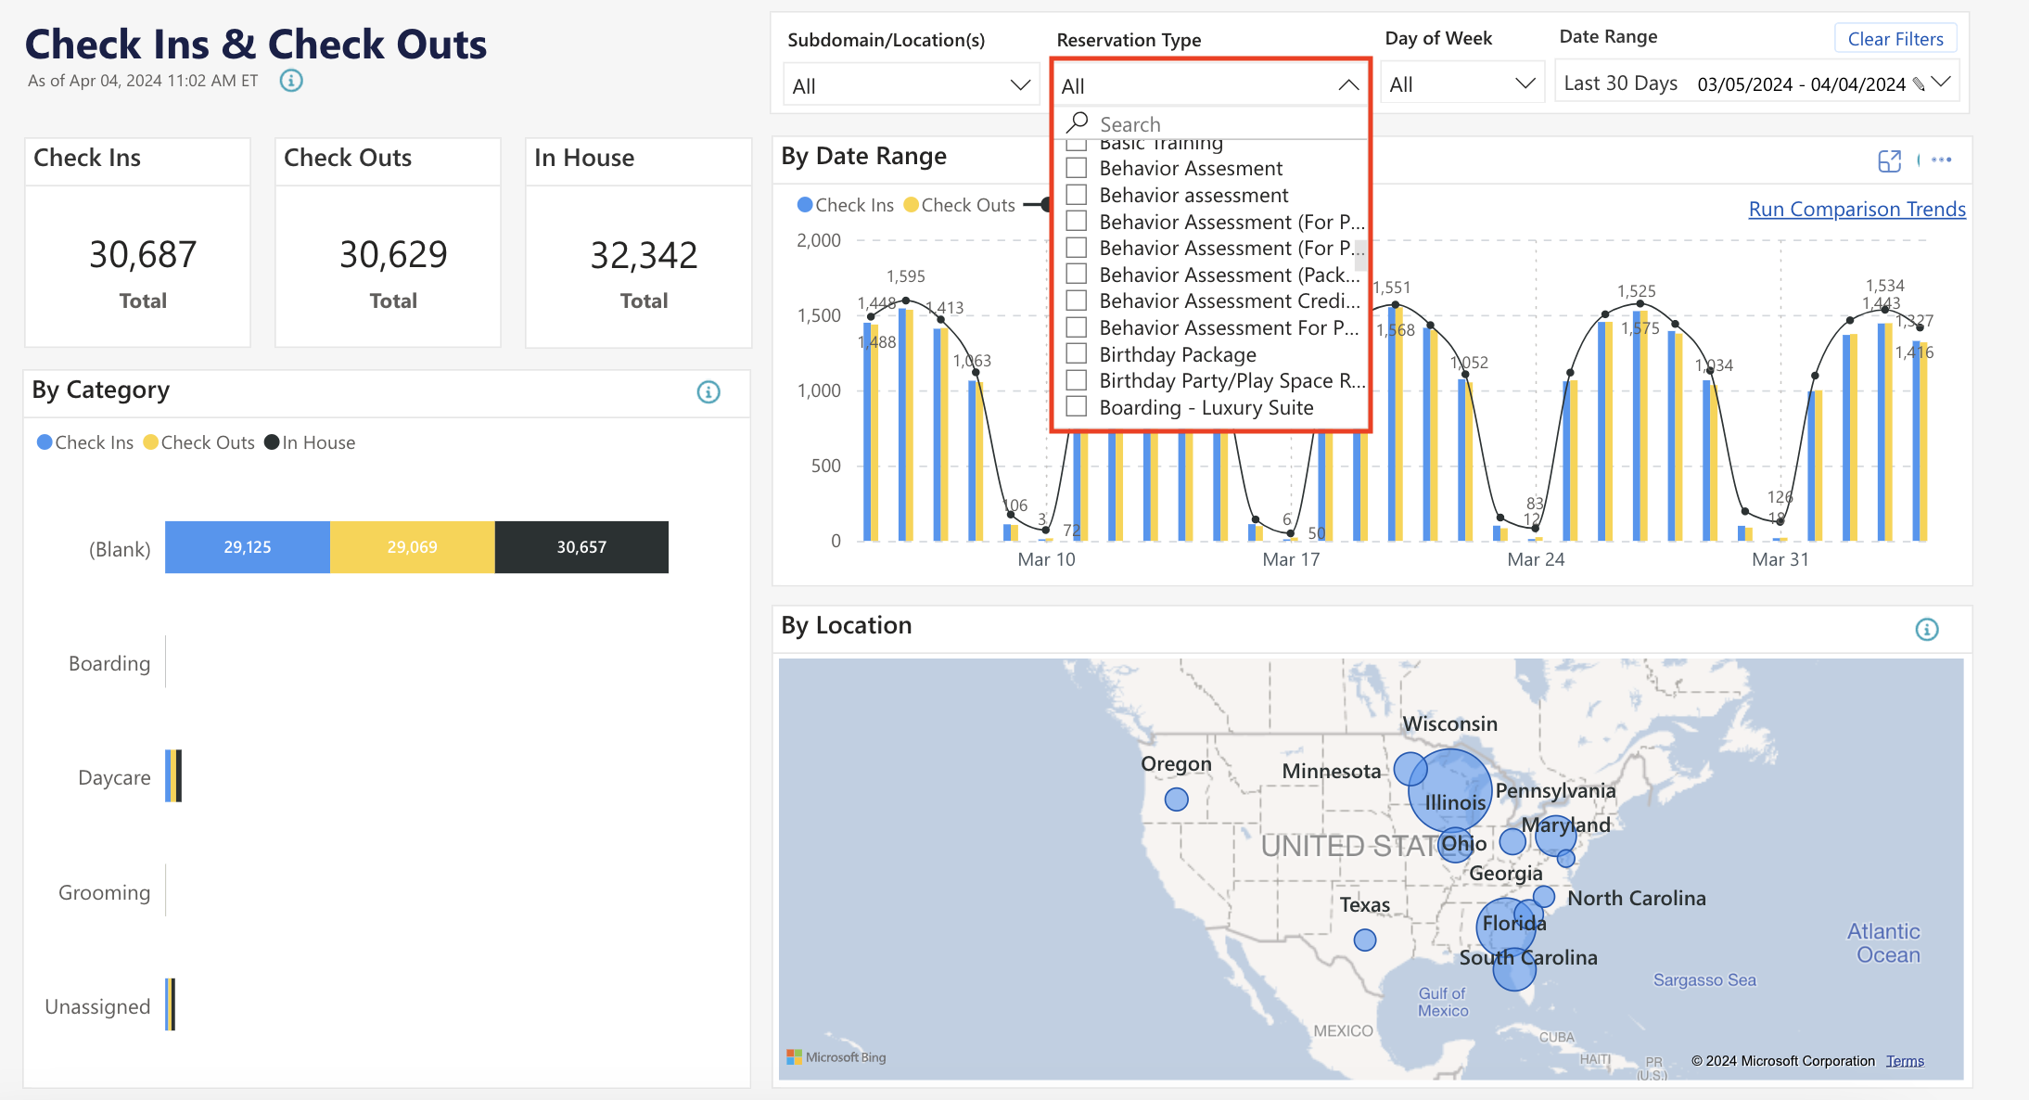Open the Run Comparison Trends link
The width and height of the screenshot is (2029, 1100).
pyautogui.click(x=1857, y=209)
